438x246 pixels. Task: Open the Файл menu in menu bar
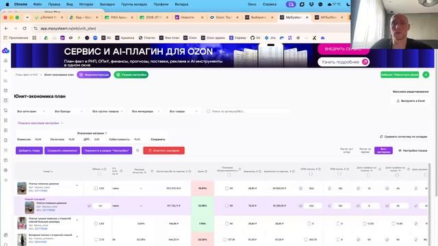(x=38, y=4)
